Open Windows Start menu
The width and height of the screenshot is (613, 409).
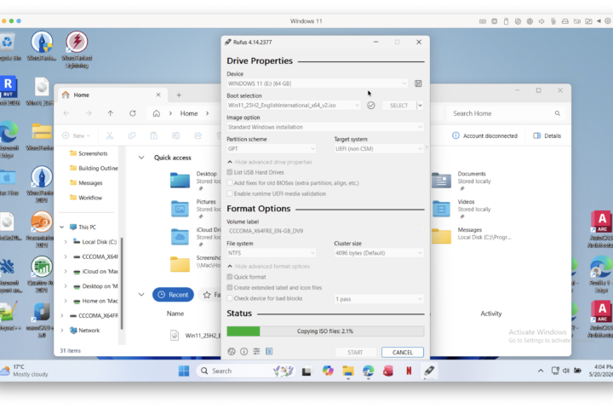pos(184,371)
